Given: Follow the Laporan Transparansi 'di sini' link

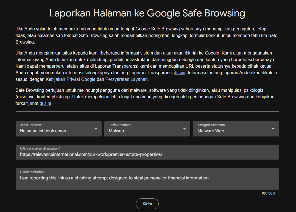Looking at the screenshot, I should 179,73.
